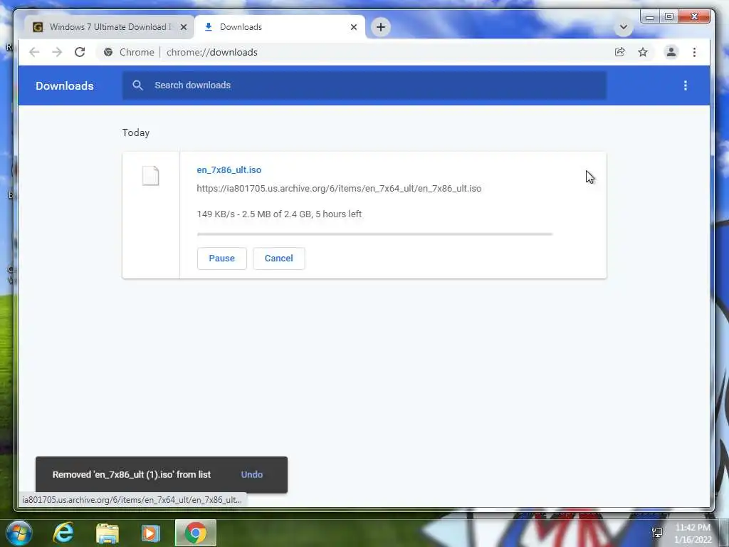The height and width of the screenshot is (547, 729).
Task: Click the Removed from list toast message
Action: (x=132, y=474)
